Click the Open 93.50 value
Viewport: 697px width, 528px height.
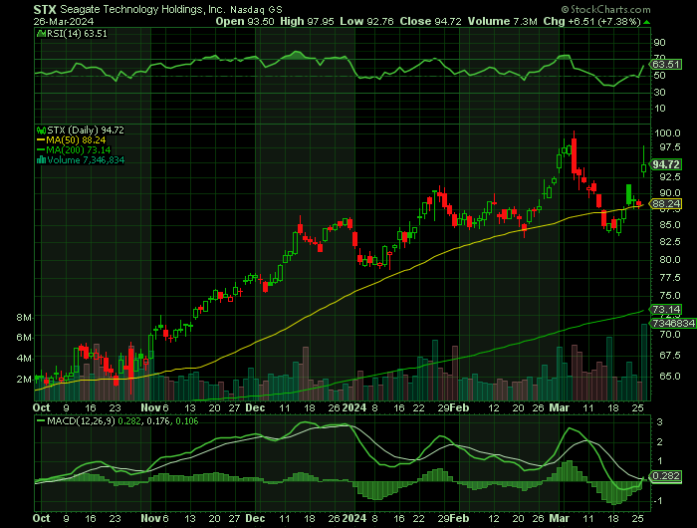[x=245, y=21]
